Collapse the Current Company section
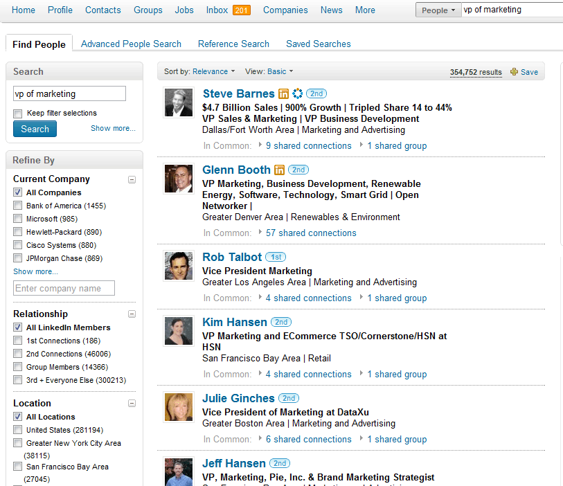 click(132, 179)
